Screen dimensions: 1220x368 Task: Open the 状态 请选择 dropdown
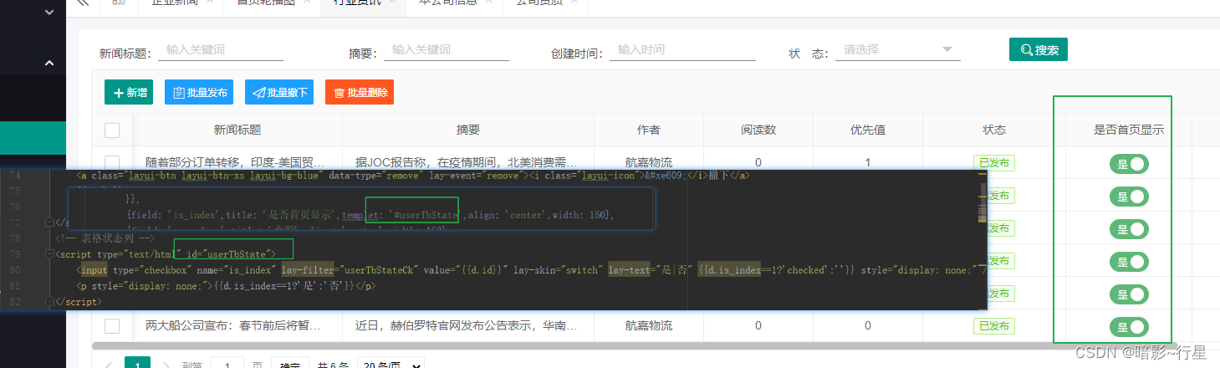[x=897, y=50]
